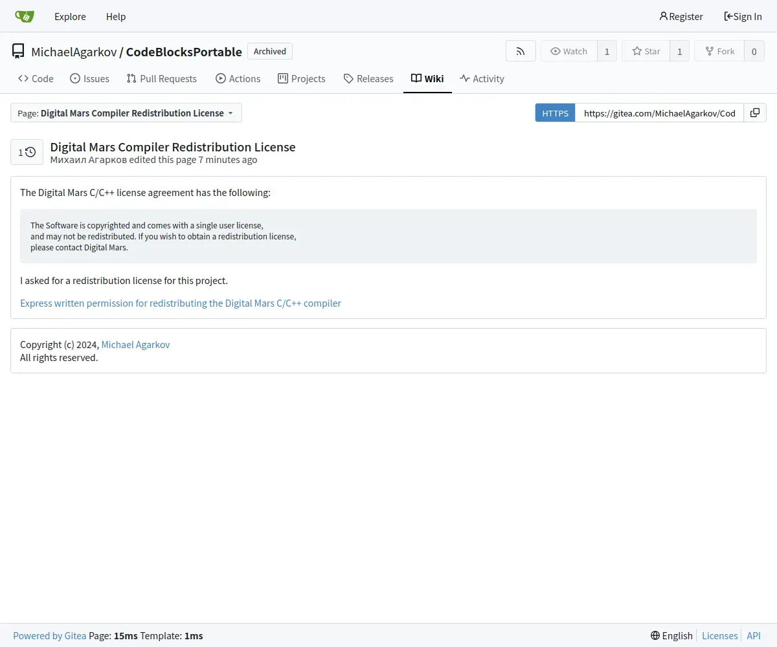Open the Powered by Gitea link
Viewport: 777px width, 647px height.
pyautogui.click(x=49, y=635)
